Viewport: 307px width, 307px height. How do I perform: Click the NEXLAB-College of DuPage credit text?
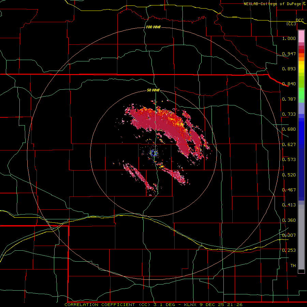pos(273,4)
